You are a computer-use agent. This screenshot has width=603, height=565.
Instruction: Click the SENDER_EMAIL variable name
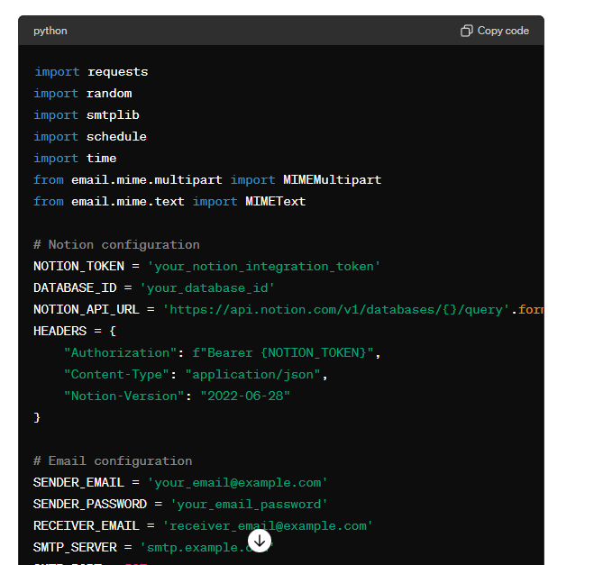78,482
